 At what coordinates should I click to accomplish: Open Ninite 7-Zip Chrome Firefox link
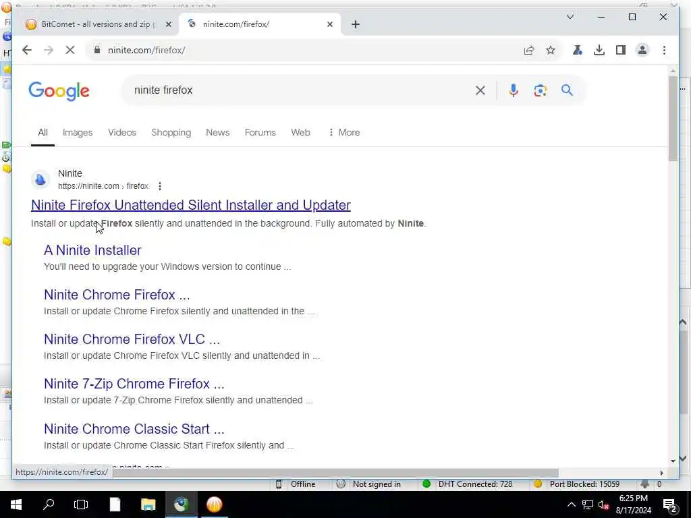point(134,384)
